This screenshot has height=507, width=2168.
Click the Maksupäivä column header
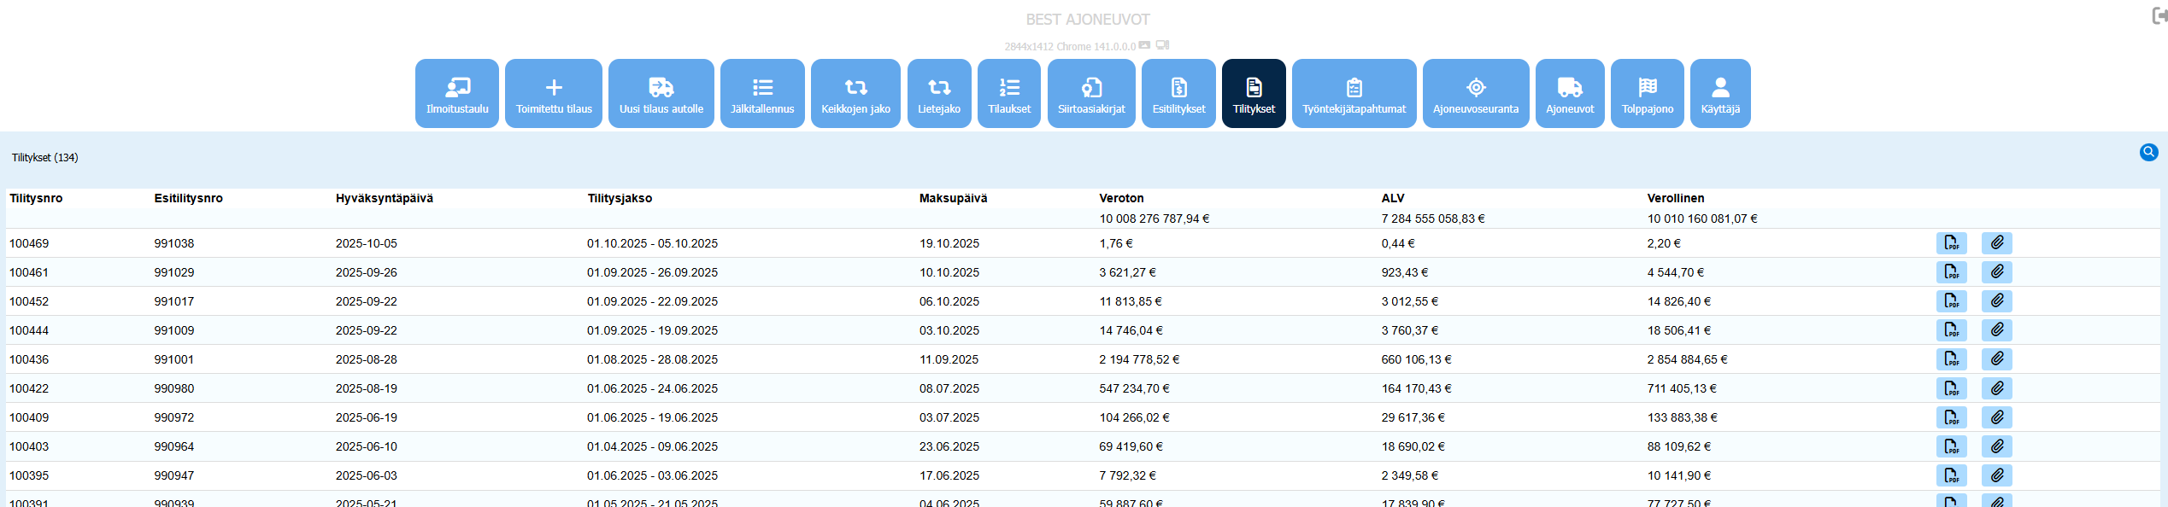(x=953, y=198)
